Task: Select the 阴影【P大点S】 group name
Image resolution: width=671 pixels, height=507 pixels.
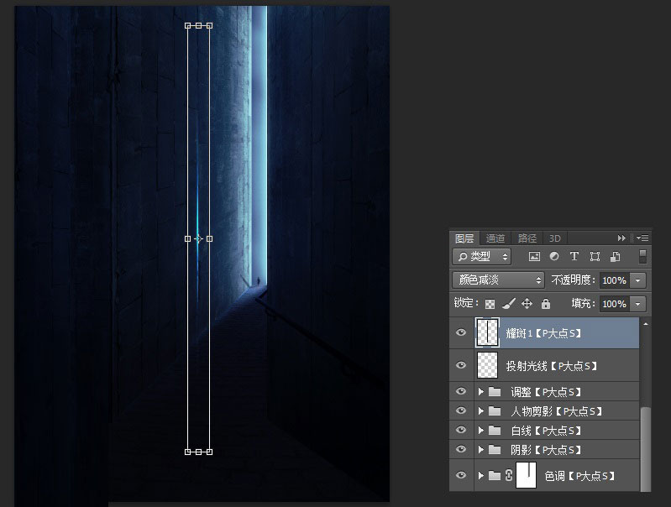Action: pos(546,450)
